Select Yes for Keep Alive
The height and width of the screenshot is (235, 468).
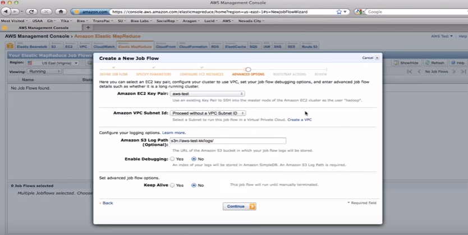pyautogui.click(x=172, y=185)
